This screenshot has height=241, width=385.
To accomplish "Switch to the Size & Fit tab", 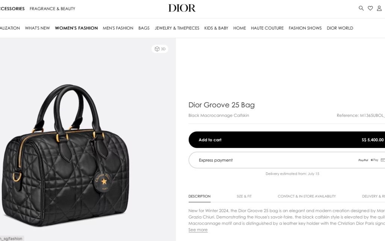I will coord(244,196).
